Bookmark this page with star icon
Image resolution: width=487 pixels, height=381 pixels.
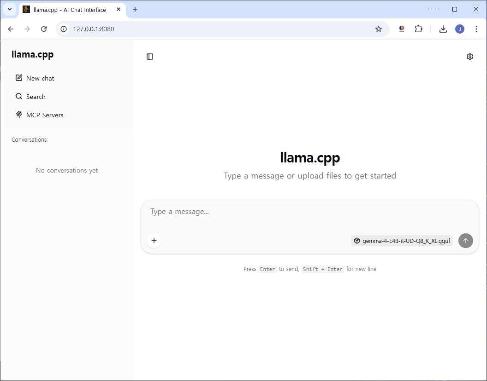[x=378, y=29]
